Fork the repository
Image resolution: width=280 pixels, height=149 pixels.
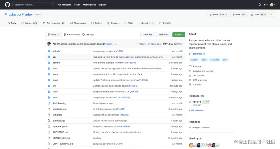tap(239, 15)
